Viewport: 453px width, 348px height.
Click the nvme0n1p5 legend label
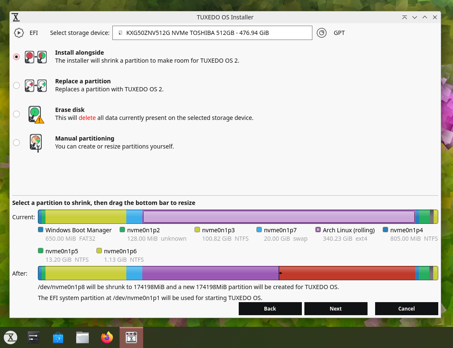(62, 251)
